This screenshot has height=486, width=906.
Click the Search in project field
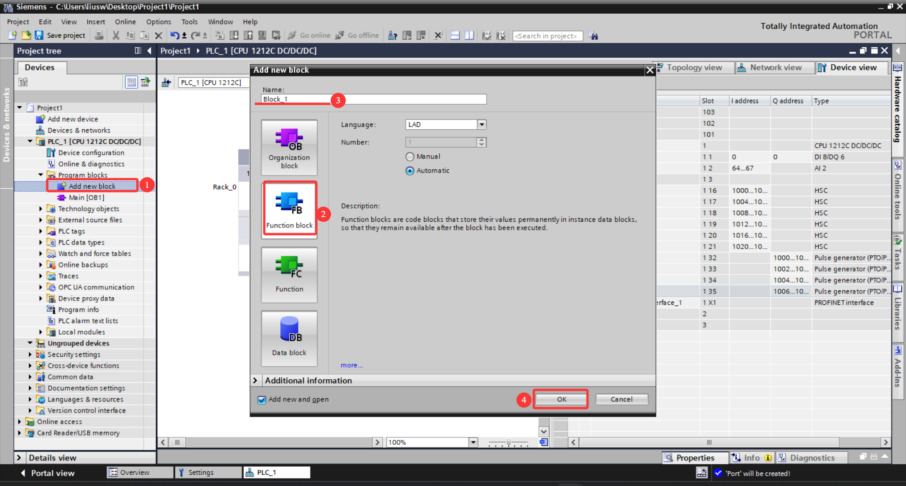548,36
